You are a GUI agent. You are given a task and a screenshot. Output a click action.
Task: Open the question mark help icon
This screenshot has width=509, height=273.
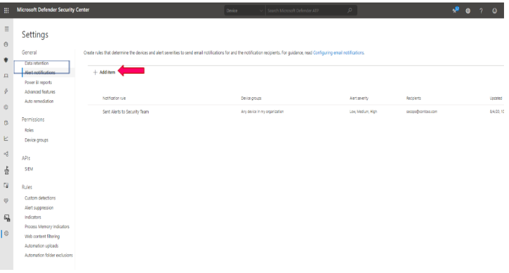pos(481,11)
